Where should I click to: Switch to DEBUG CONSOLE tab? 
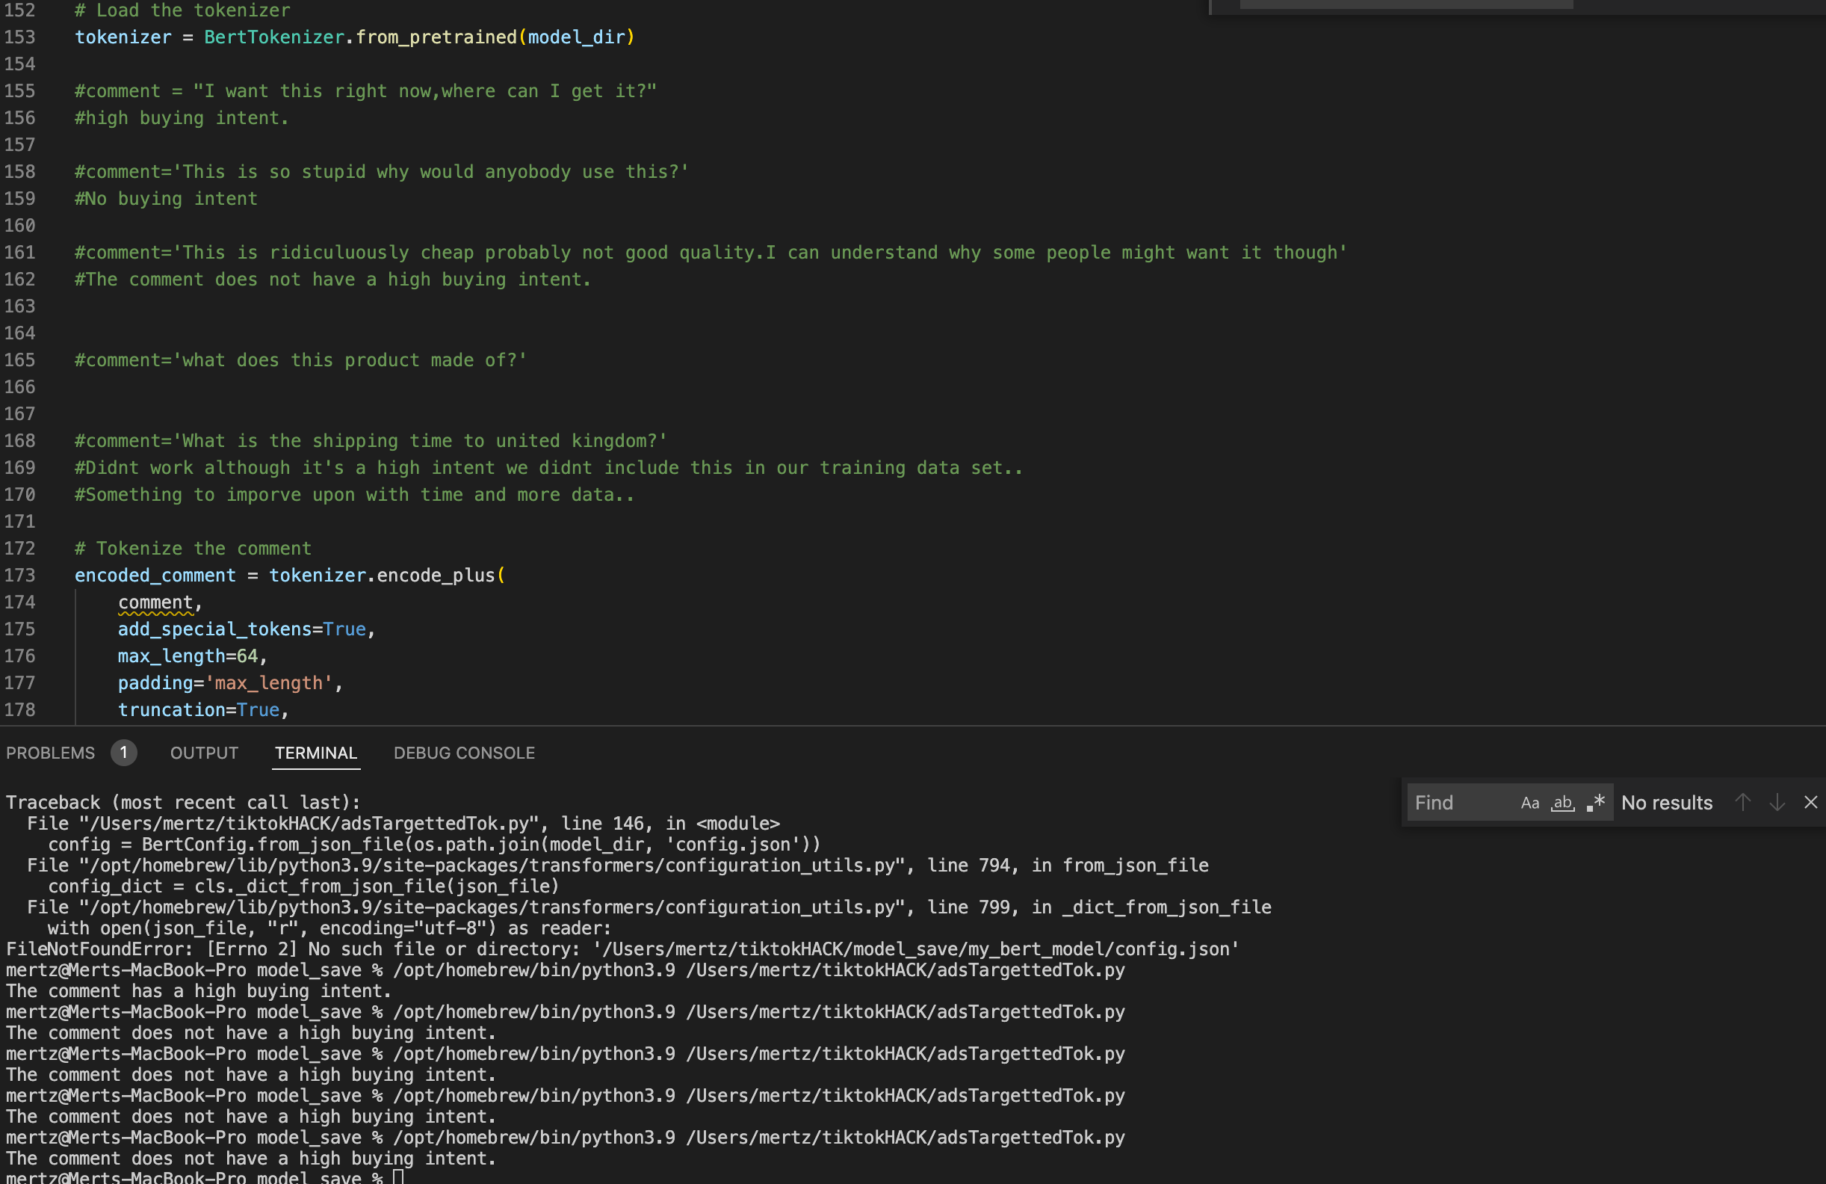[464, 753]
